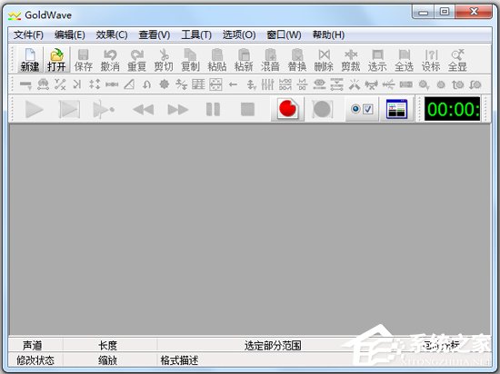Open the 帮助(H) menu
The image size is (500, 374).
(328, 34)
